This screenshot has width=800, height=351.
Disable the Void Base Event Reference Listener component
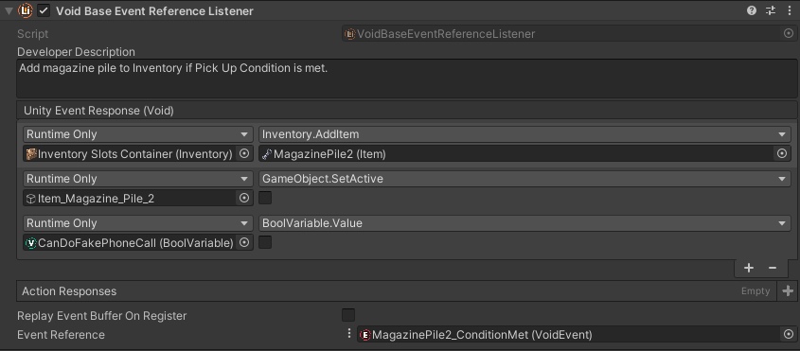[x=44, y=10]
